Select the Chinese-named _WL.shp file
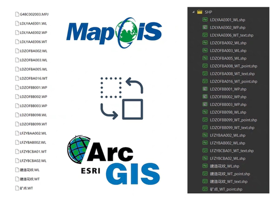 (225, 166)
